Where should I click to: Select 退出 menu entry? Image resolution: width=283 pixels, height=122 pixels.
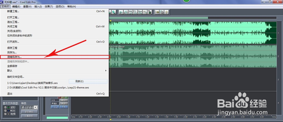coord(55,94)
